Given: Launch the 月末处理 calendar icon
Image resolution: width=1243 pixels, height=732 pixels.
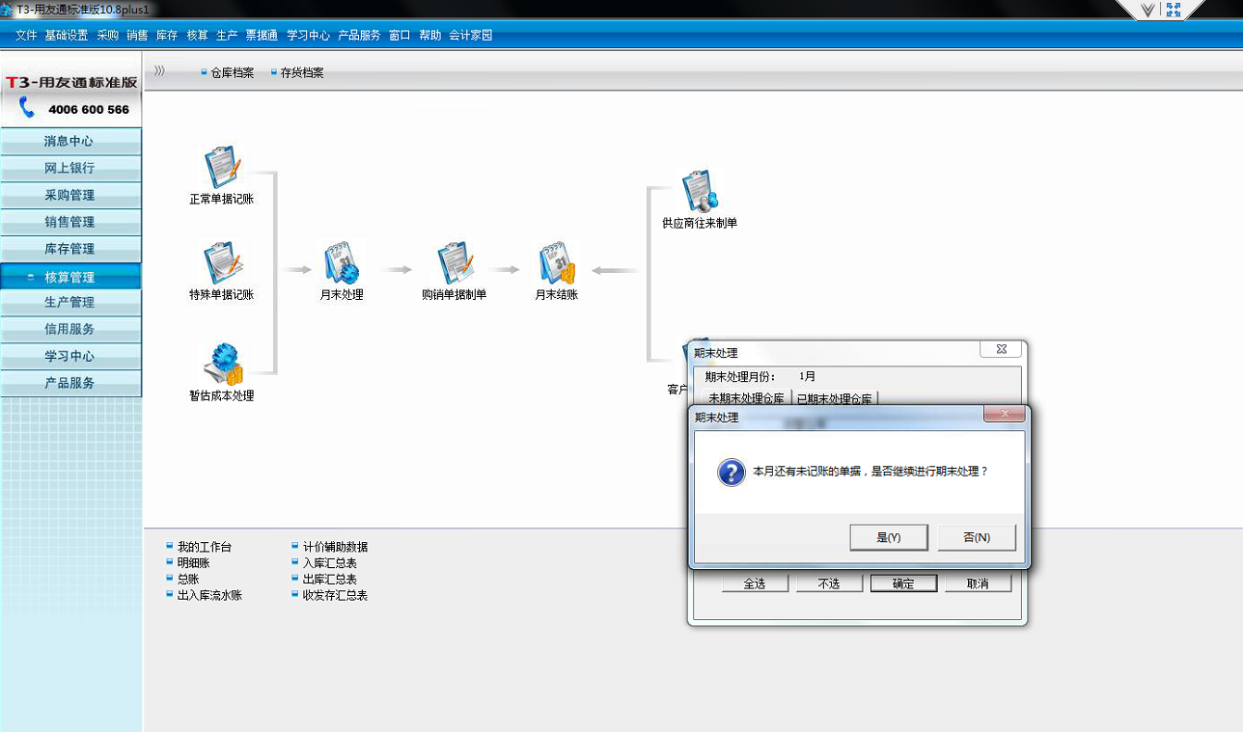Looking at the screenshot, I should 341,262.
